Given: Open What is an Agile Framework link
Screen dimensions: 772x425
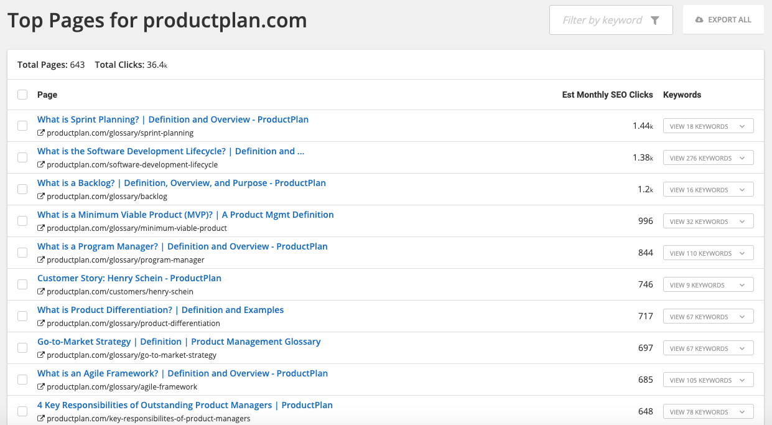Looking at the screenshot, I should point(183,373).
